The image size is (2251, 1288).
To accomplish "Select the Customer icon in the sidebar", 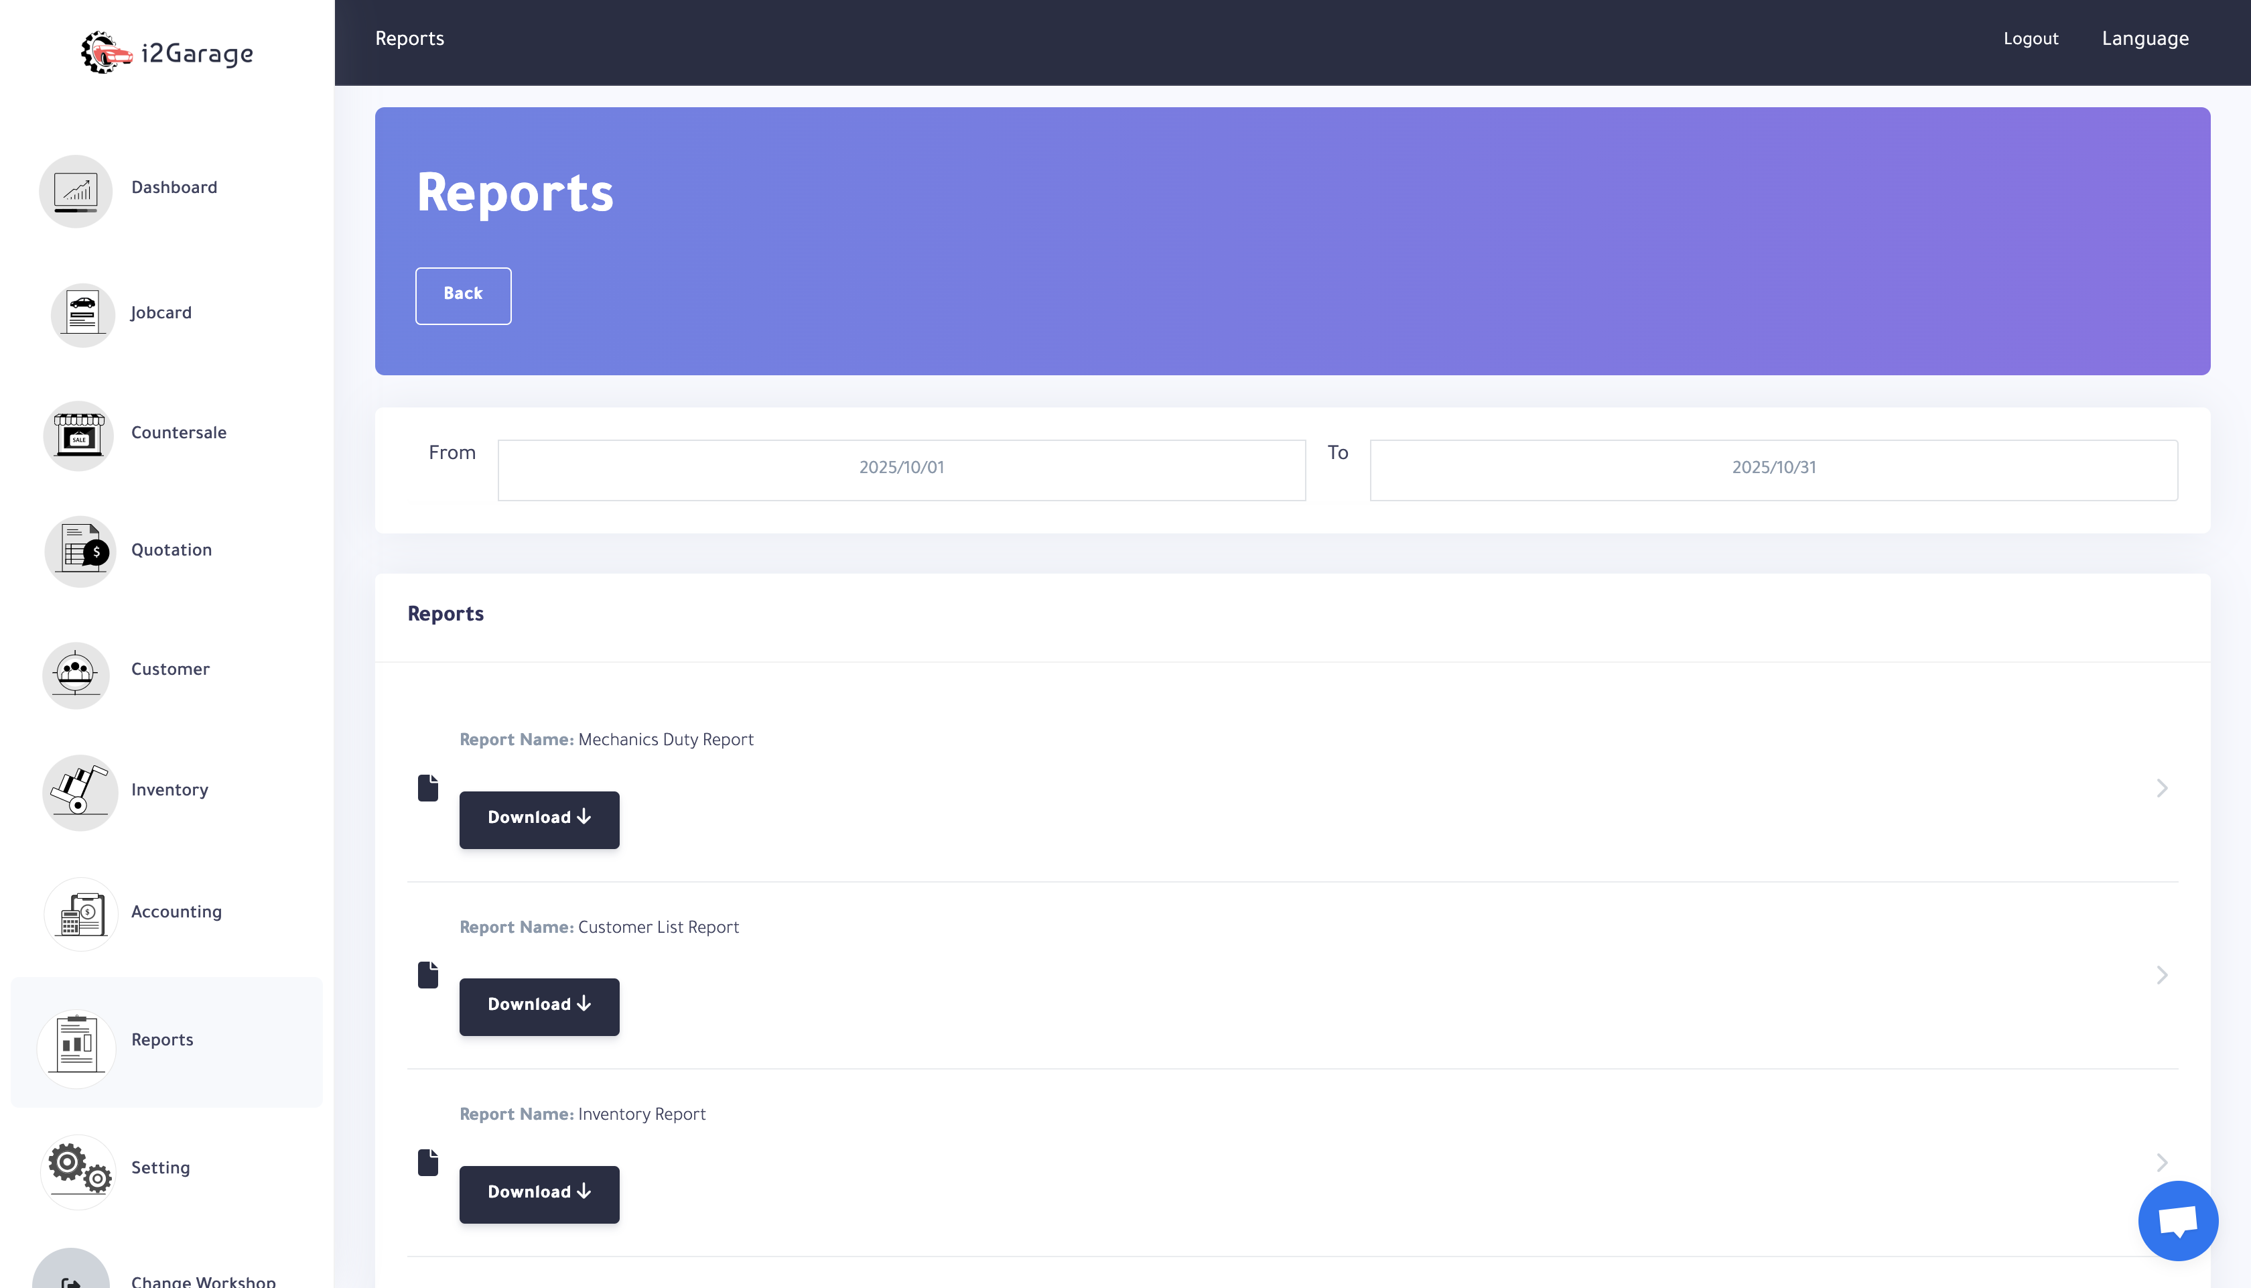I will (x=76, y=674).
